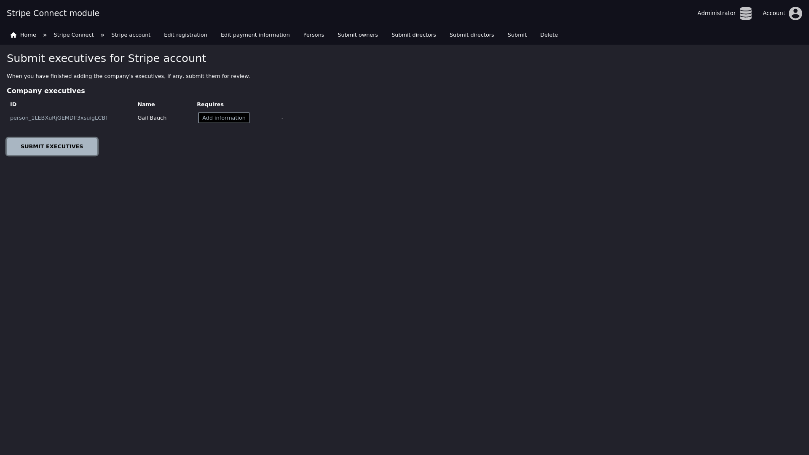809x455 pixels.
Task: Open the Administrator database stack icon
Action: tap(745, 13)
